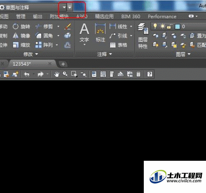Viewport: 206px width, 193px height.
Task: Click the Help question mark icon
Action: coord(150,74)
